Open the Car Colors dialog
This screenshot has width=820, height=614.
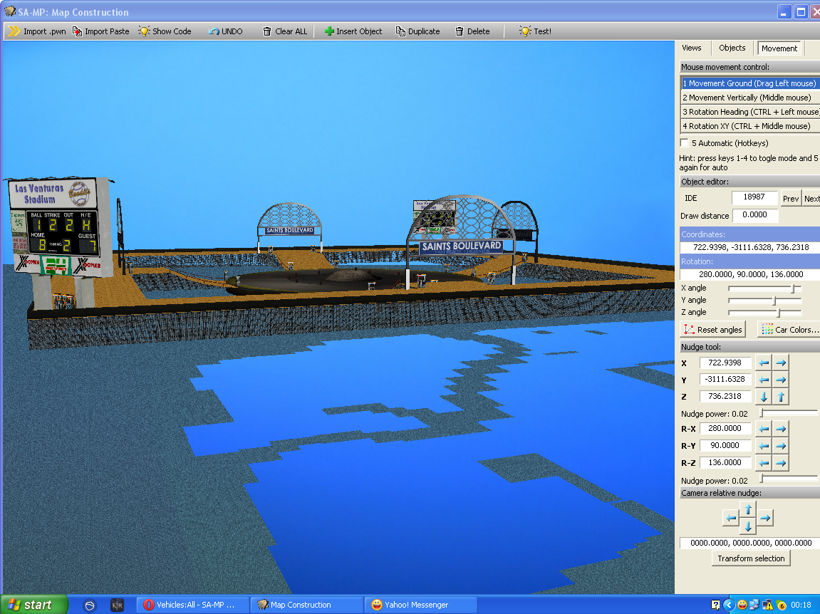click(789, 330)
